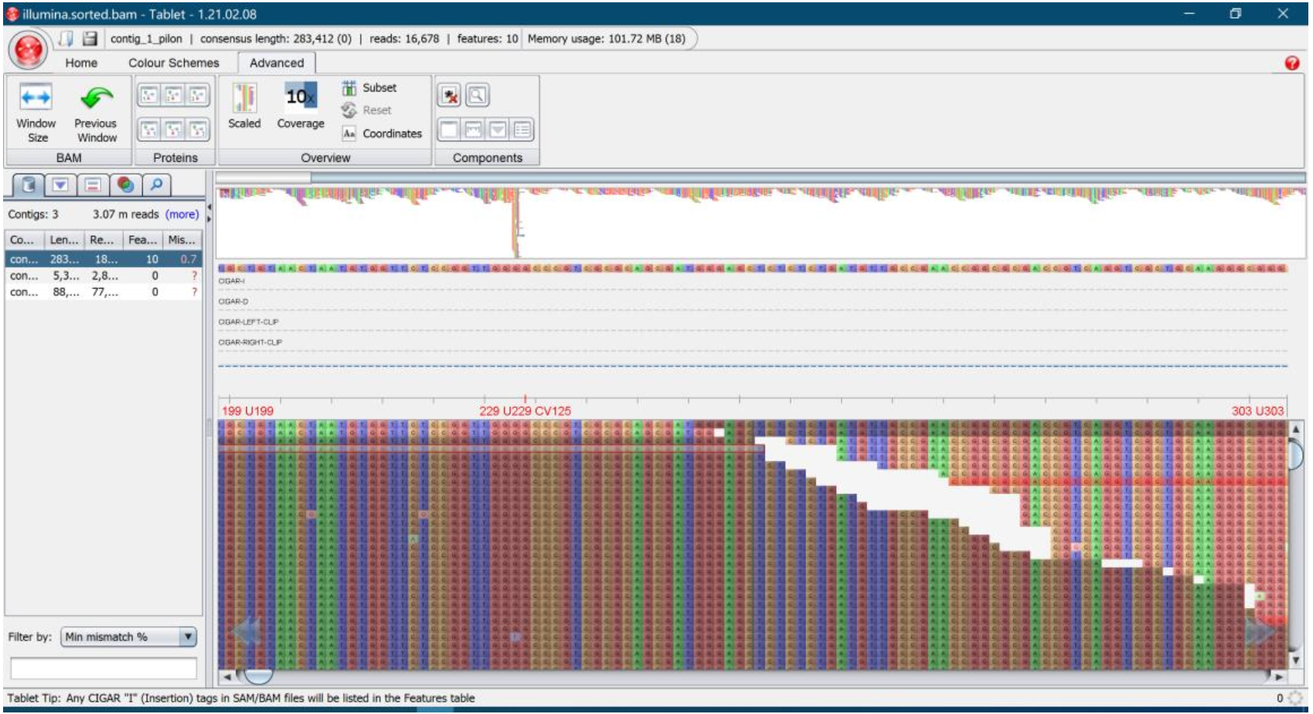Click the magnifier components icon
Screen dimensions: 1313x714
(x=477, y=95)
